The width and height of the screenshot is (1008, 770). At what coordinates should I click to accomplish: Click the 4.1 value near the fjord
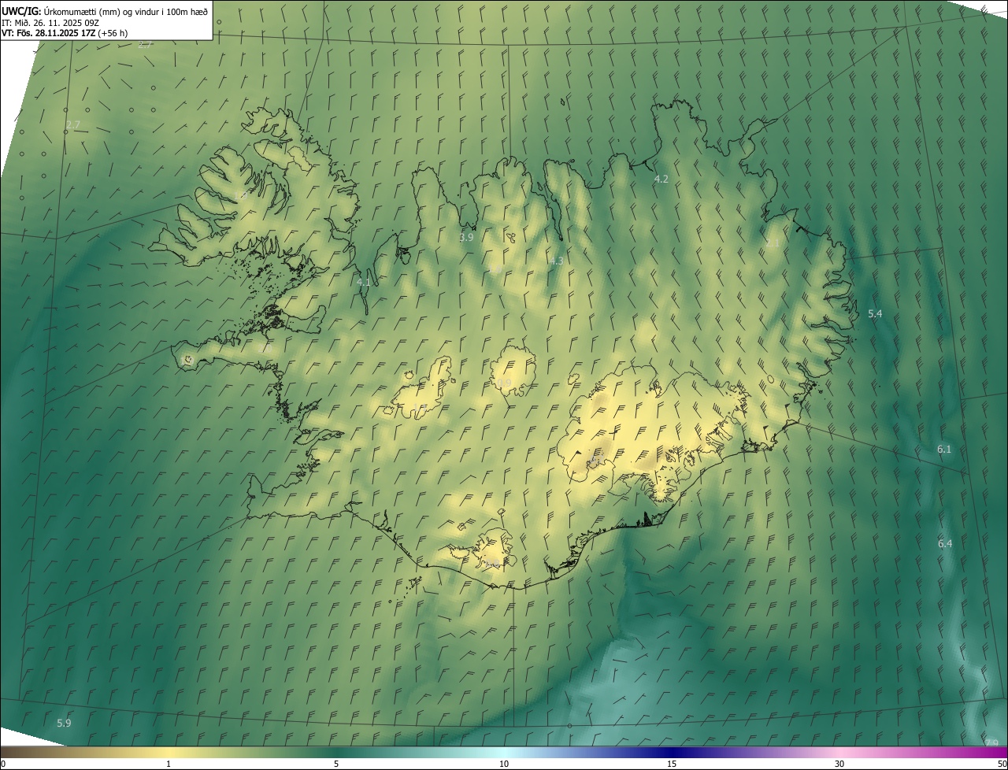[363, 282]
